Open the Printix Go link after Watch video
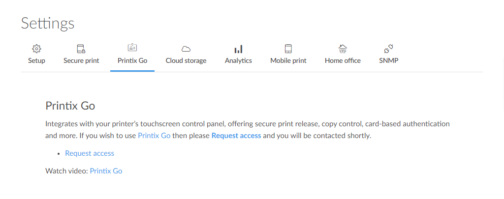The width and height of the screenshot is (504, 199). [106, 171]
